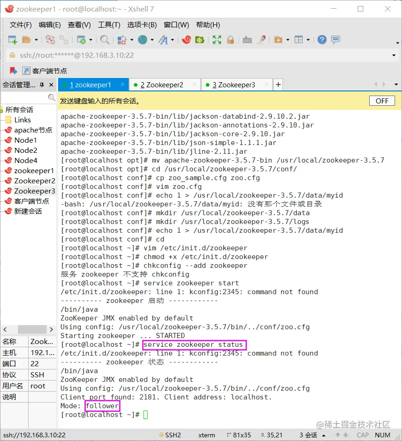Open the 查看(V) menu

[x=79, y=25]
